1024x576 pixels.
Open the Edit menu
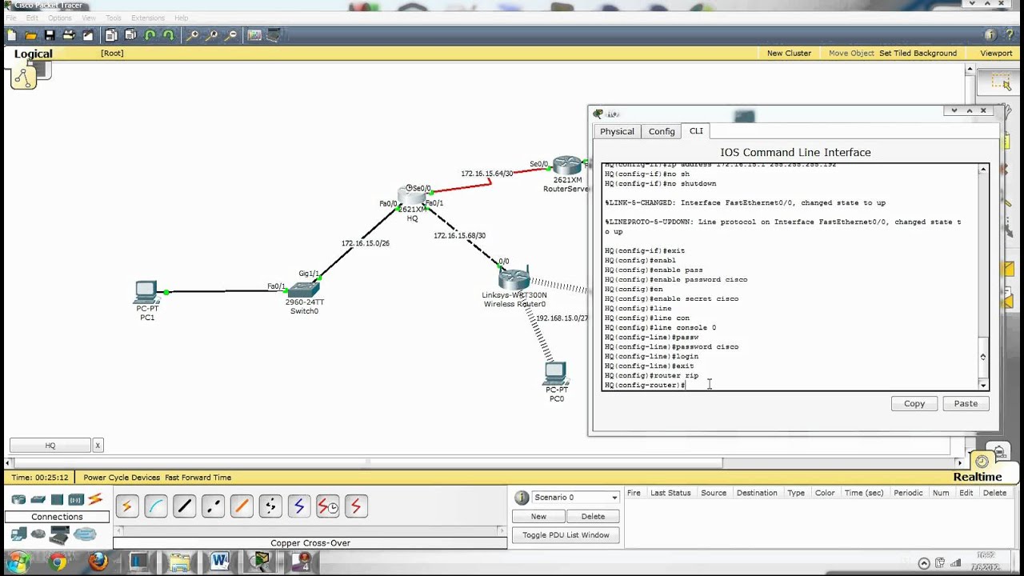32,18
